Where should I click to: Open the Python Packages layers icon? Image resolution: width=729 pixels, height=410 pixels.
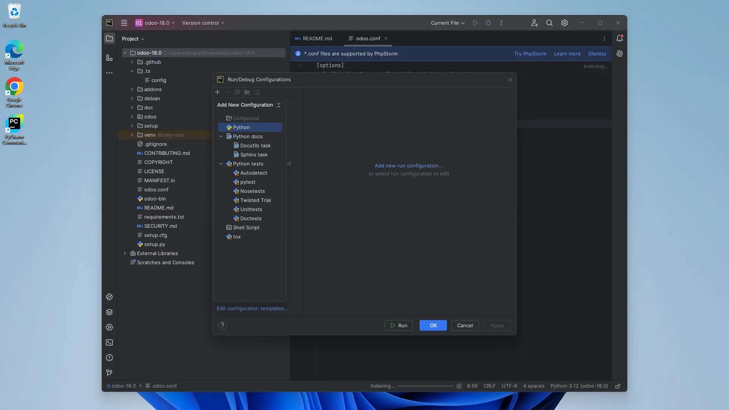point(109,312)
